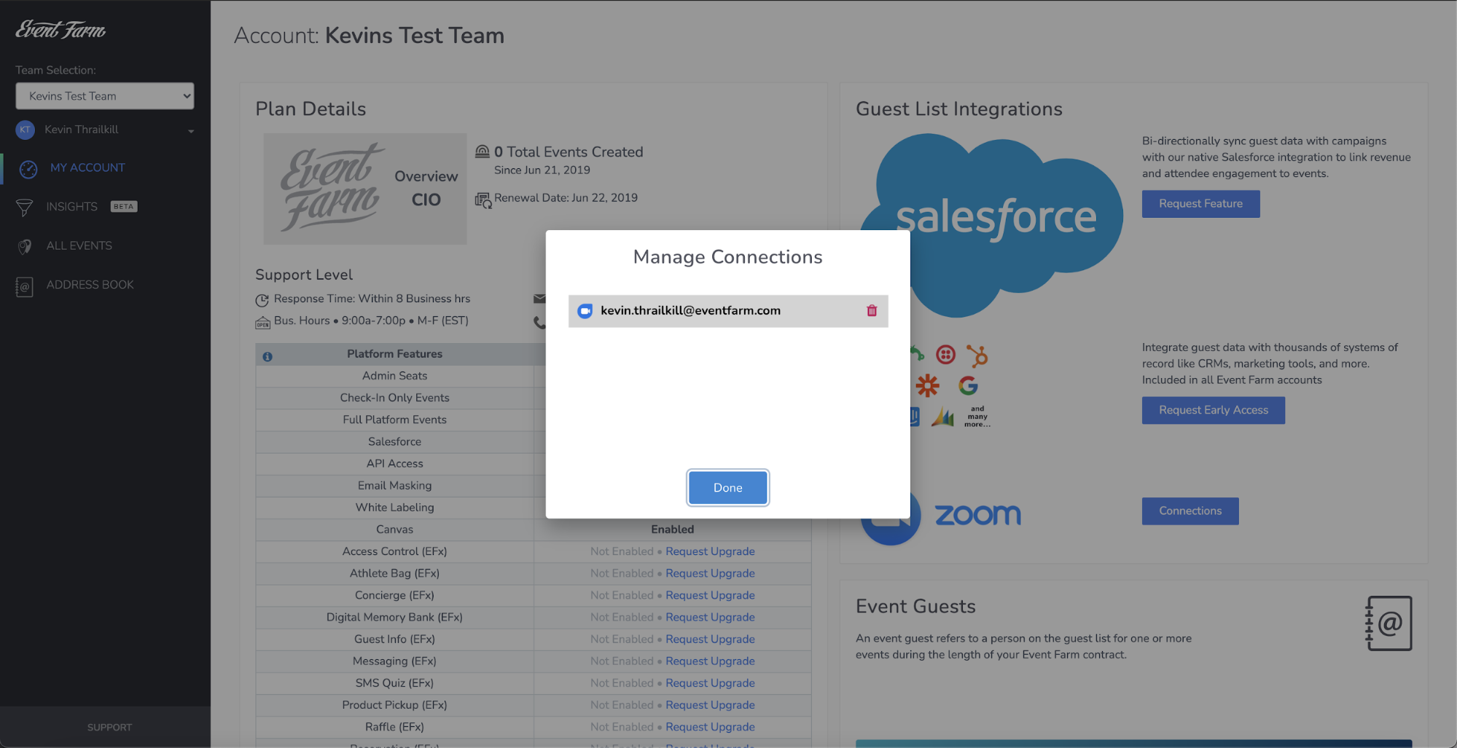Request upgrade for Raffle (EFx)
This screenshot has width=1457, height=748.
coord(710,727)
